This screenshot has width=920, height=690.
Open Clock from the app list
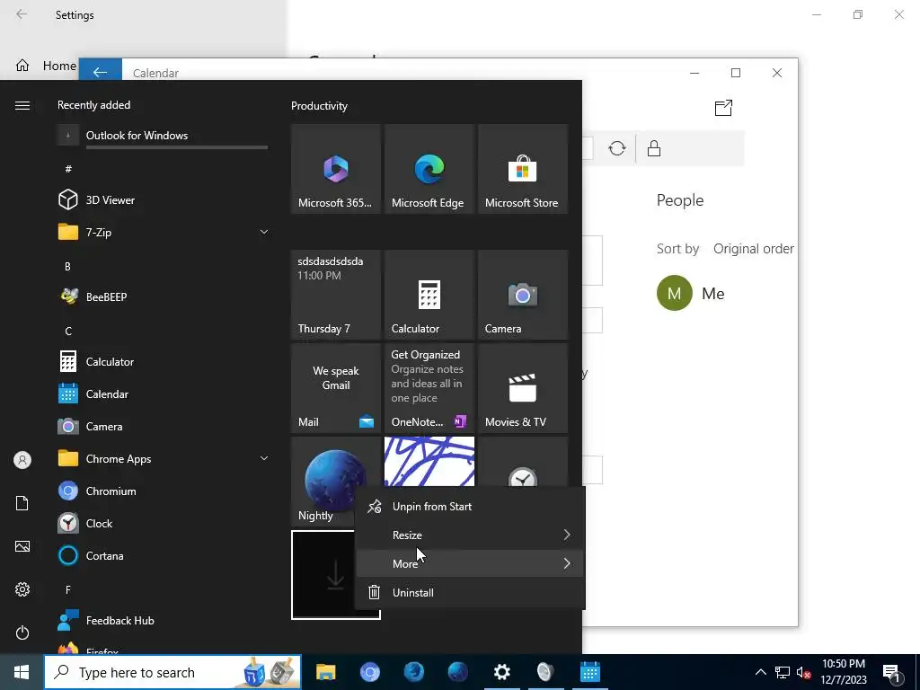coord(164,524)
